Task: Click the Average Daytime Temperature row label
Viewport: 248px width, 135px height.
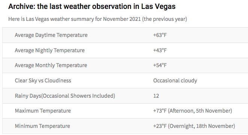Action: tap(51, 35)
